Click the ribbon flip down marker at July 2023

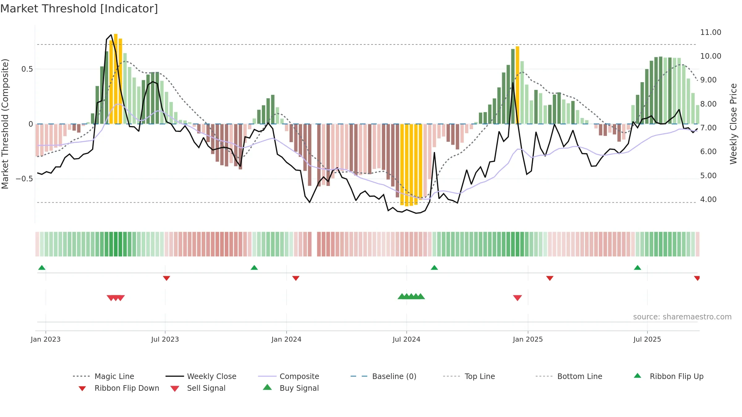(166, 278)
